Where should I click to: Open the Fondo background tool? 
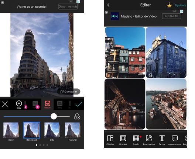click(x=136, y=140)
